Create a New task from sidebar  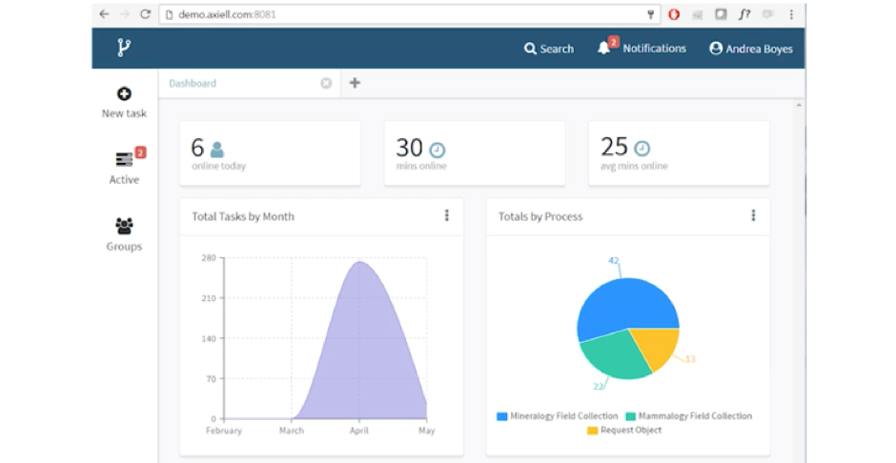[x=124, y=103]
